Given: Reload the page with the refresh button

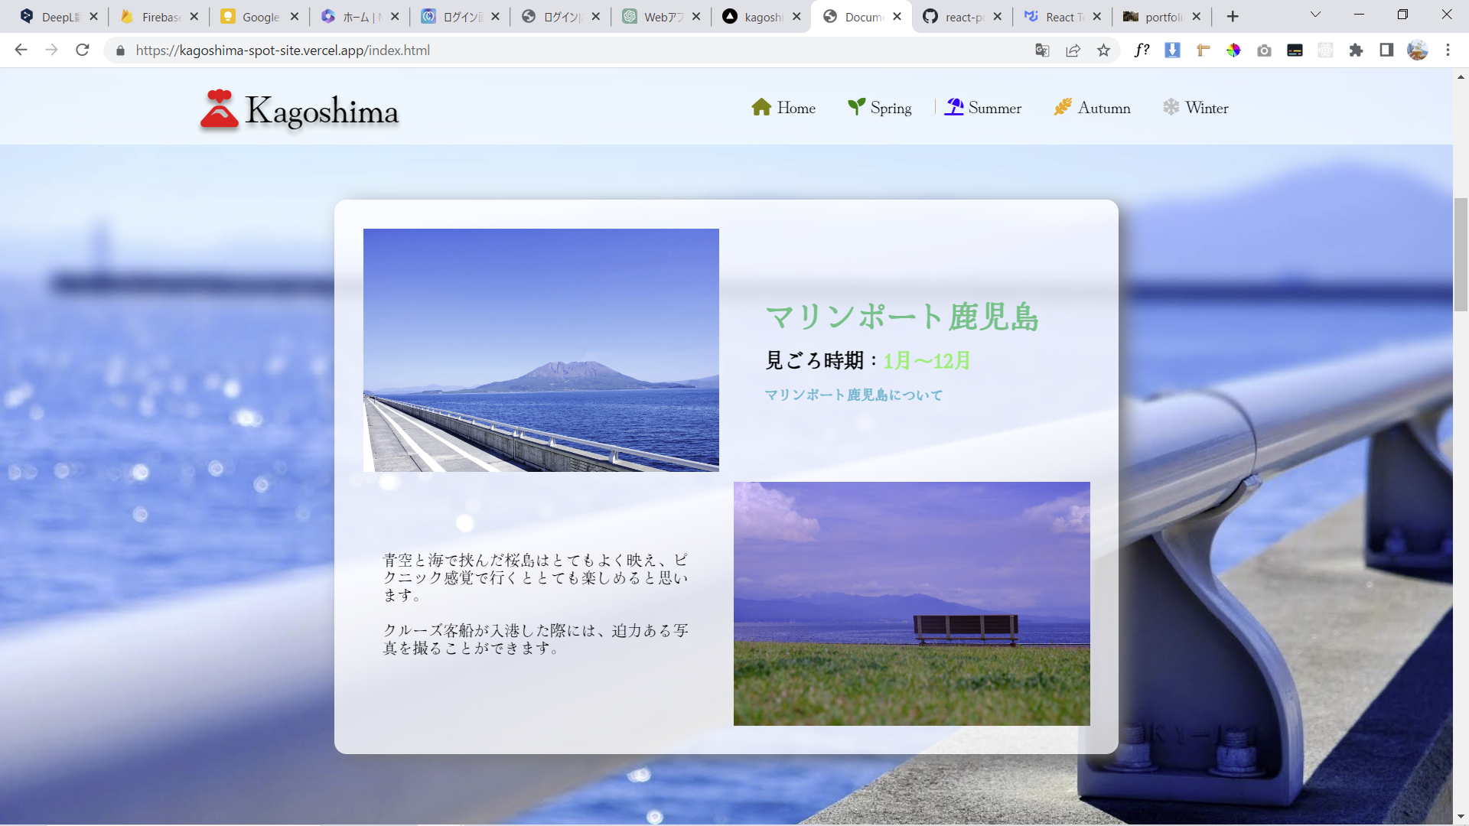Looking at the screenshot, I should (x=83, y=50).
